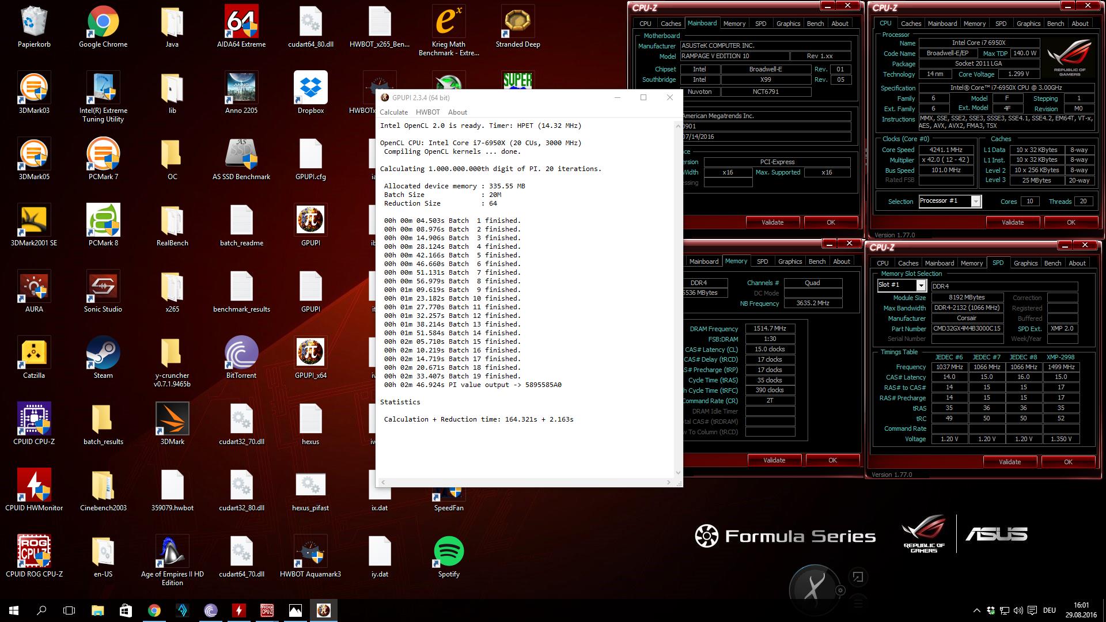This screenshot has width=1106, height=622.
Task: Launch PCMark 7 desktop shortcut
Action: (x=103, y=160)
